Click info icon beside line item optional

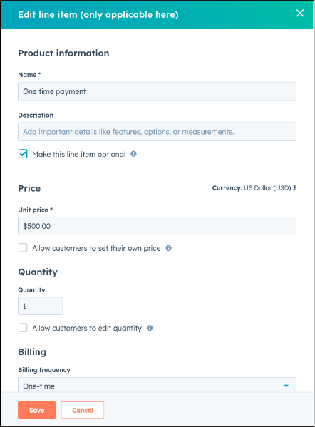click(133, 154)
